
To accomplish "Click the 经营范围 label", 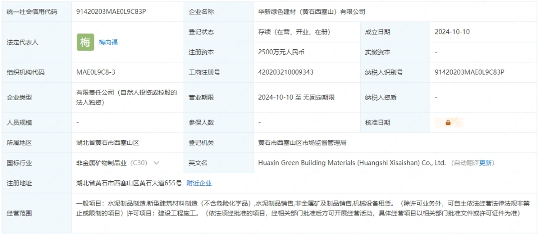I will pyautogui.click(x=19, y=214).
